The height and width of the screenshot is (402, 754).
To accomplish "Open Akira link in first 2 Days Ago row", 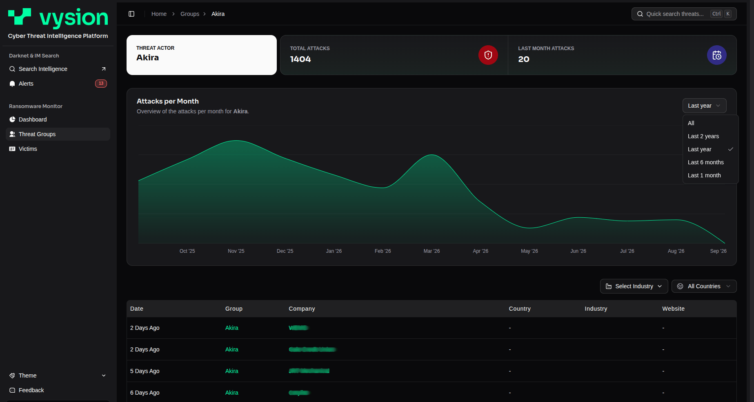I will coord(231,328).
